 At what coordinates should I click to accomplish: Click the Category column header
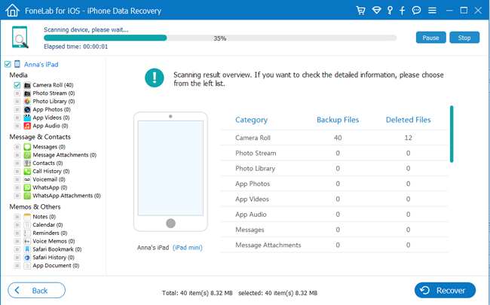(251, 120)
